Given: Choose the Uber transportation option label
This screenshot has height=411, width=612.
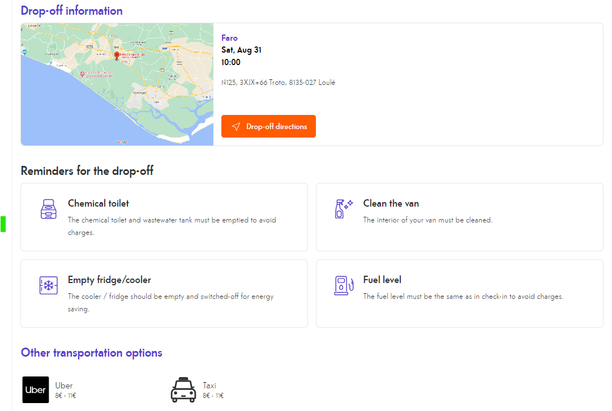Looking at the screenshot, I should pyautogui.click(x=64, y=386).
